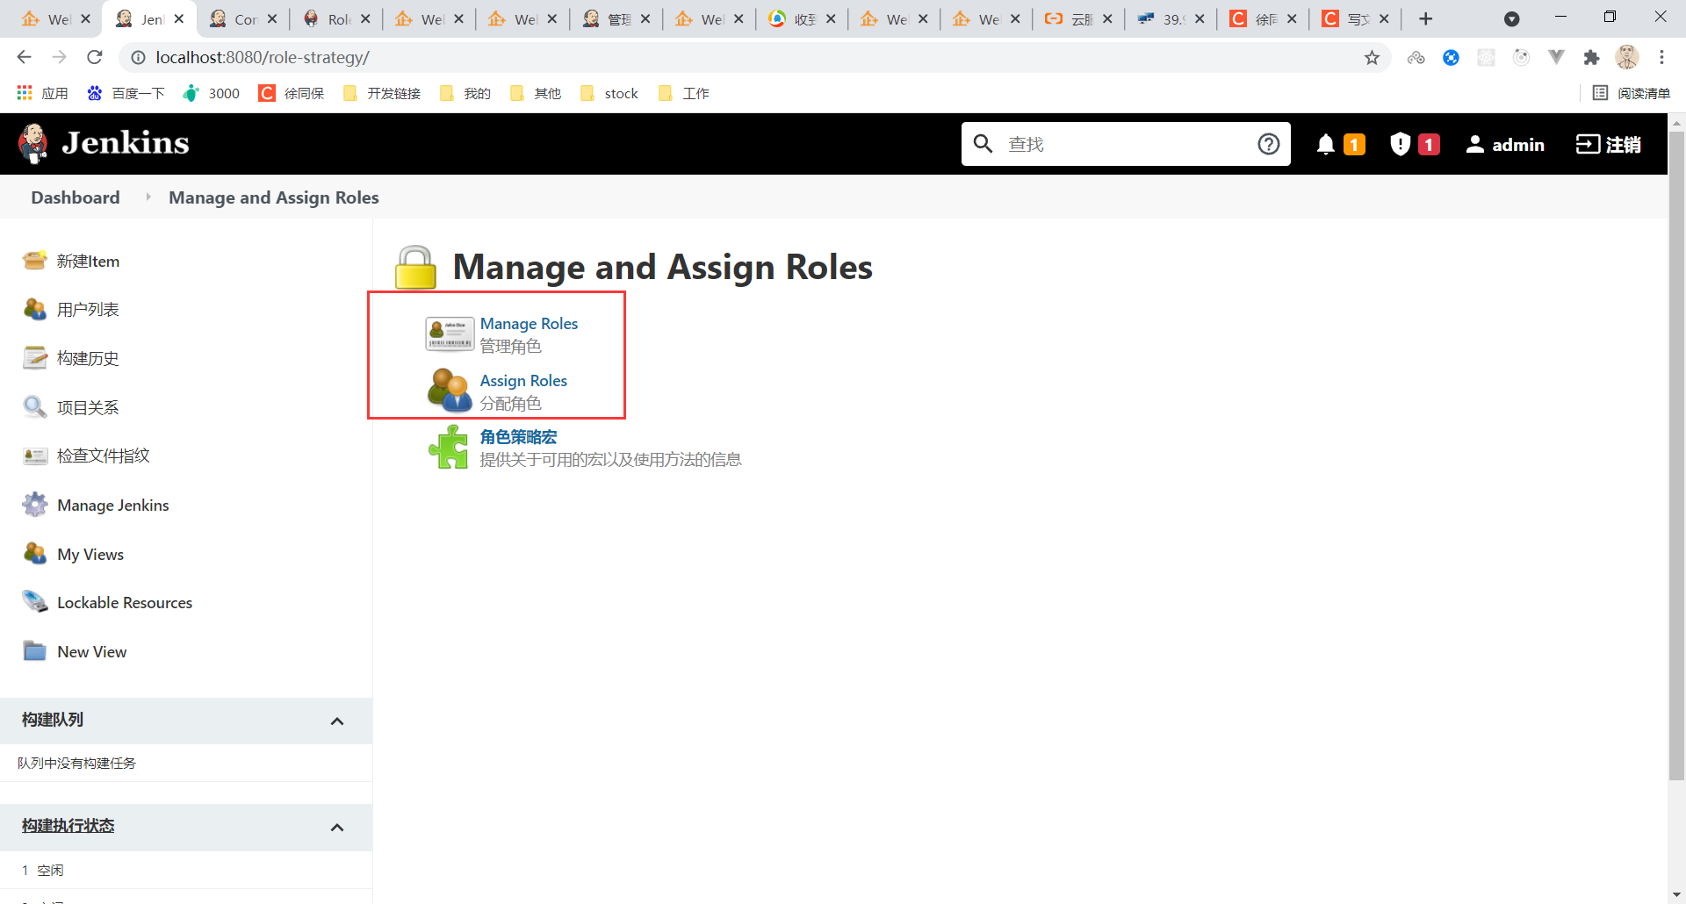The width and height of the screenshot is (1686, 904).
Task: Collapse the 构建执行状态 section chevron
Action: (x=337, y=827)
